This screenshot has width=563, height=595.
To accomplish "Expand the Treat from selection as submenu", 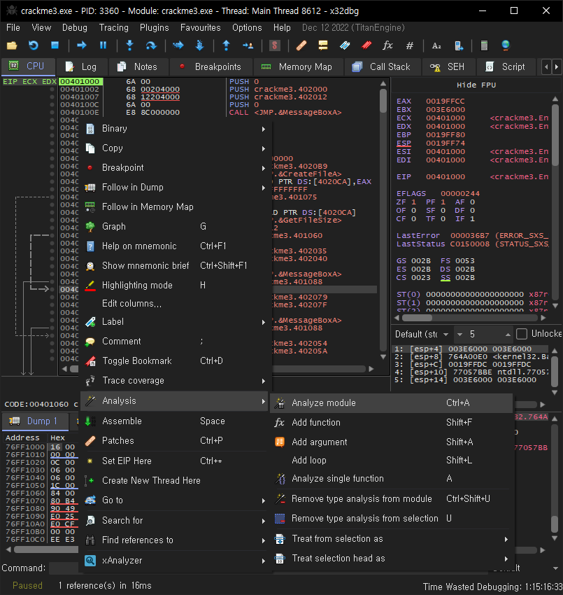I will click(391, 539).
